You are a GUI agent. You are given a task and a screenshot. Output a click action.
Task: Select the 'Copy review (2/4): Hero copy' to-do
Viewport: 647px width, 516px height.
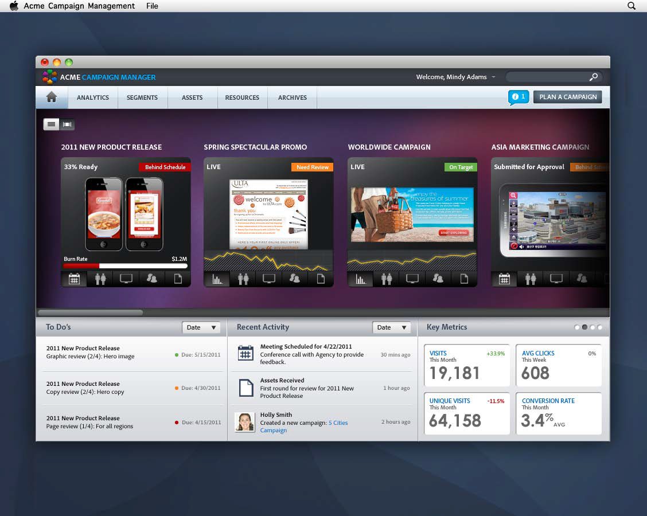(x=132, y=388)
